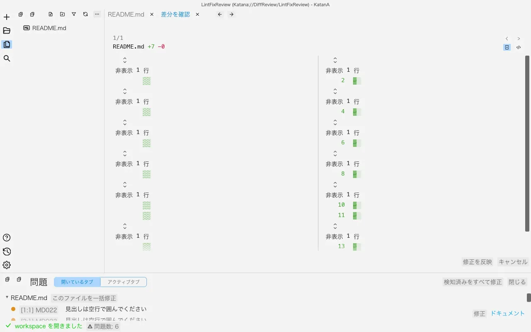This screenshot has height=332, width=531.
Task: Collapse the README.md group in 問題 panel
Action: pyautogui.click(x=7, y=297)
